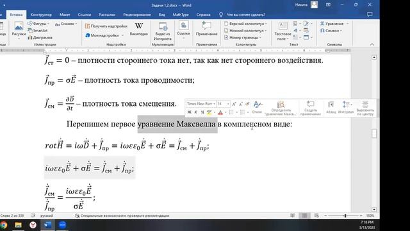Open ribbon display options in title bar

click(328, 4)
